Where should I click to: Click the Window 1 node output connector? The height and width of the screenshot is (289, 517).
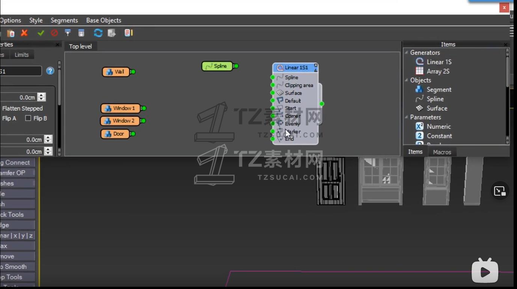coord(143,108)
